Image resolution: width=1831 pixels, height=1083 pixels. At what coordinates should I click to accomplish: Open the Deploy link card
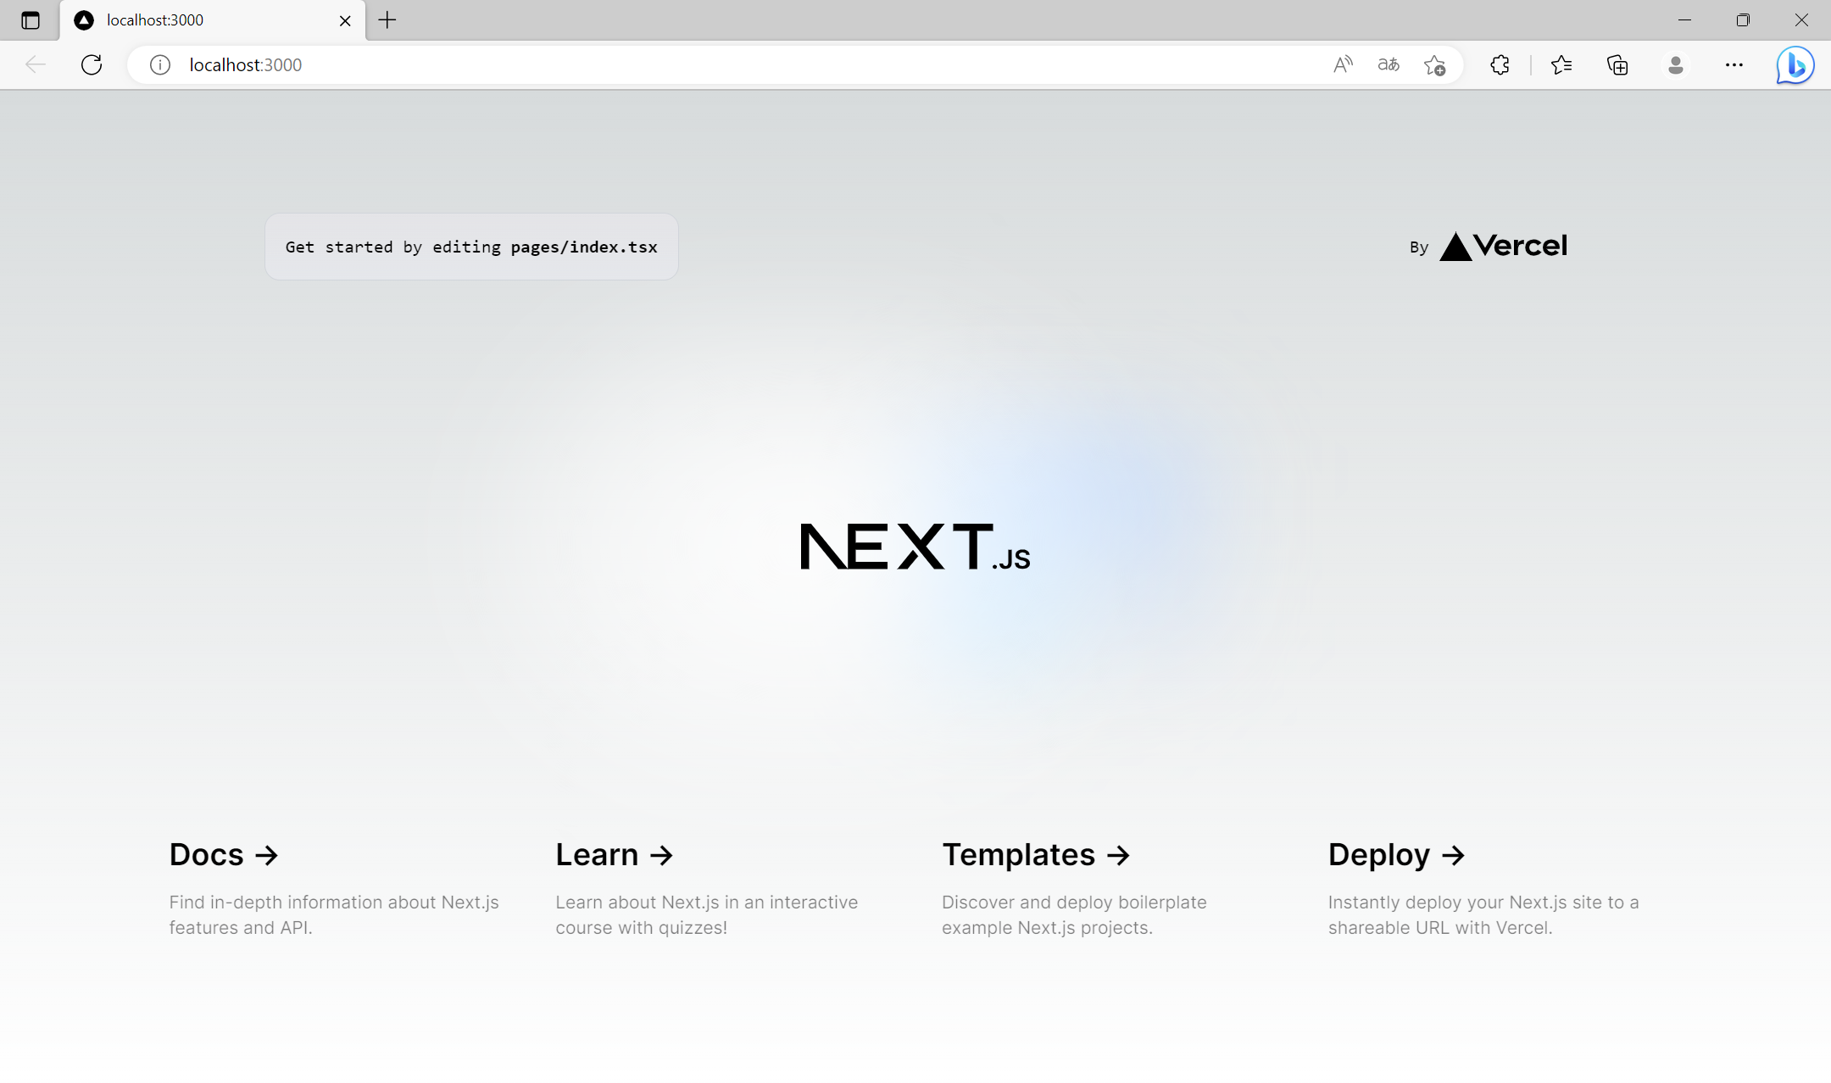(1495, 888)
